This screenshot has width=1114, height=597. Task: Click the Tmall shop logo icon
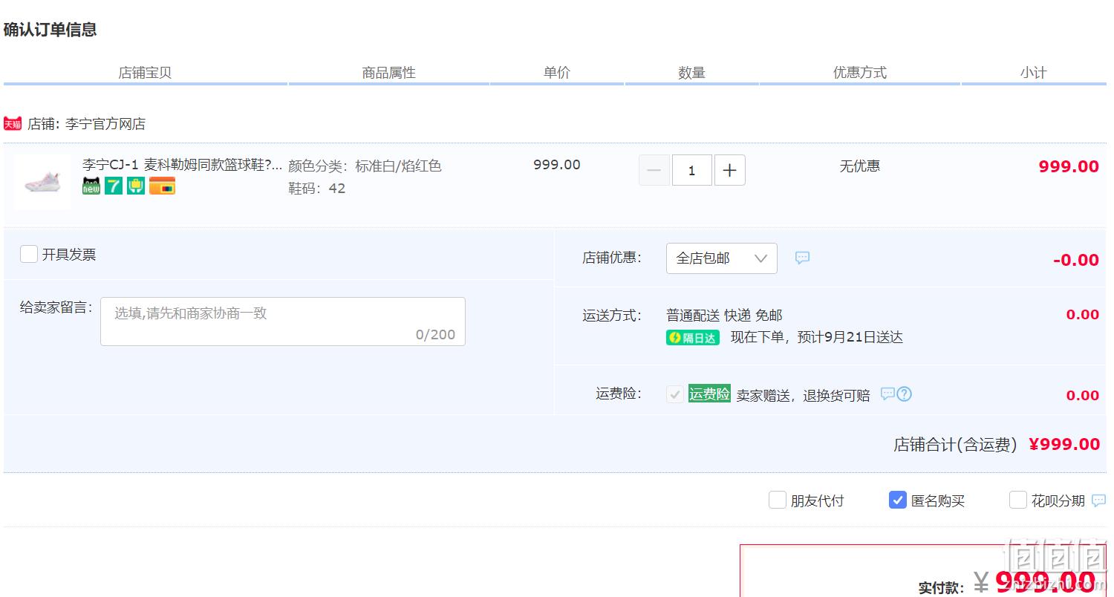pyautogui.click(x=13, y=123)
